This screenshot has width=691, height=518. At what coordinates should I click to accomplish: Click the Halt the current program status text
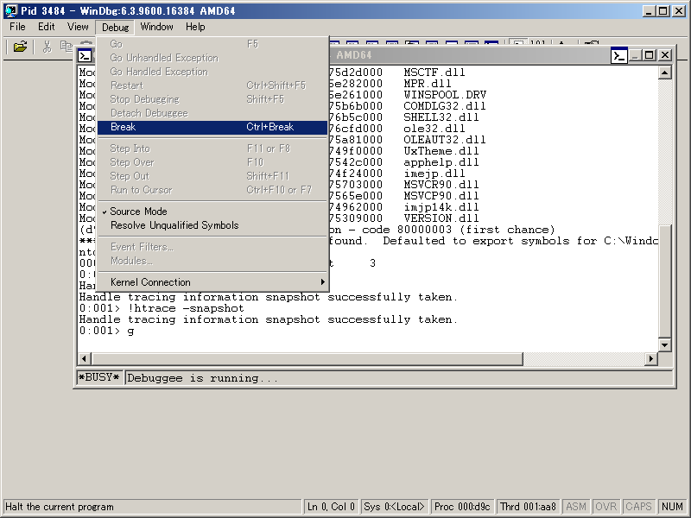pos(59,507)
